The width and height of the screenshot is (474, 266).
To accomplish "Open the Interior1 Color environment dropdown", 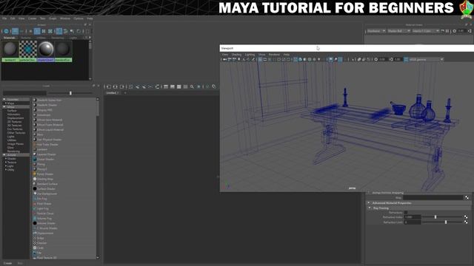I will tap(426, 31).
